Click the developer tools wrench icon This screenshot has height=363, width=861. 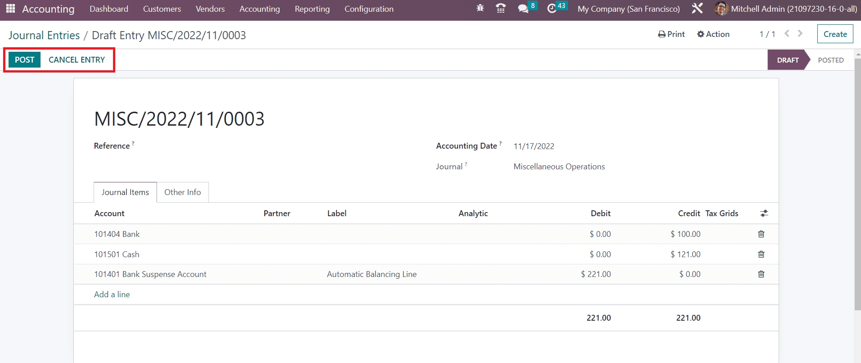pos(697,9)
